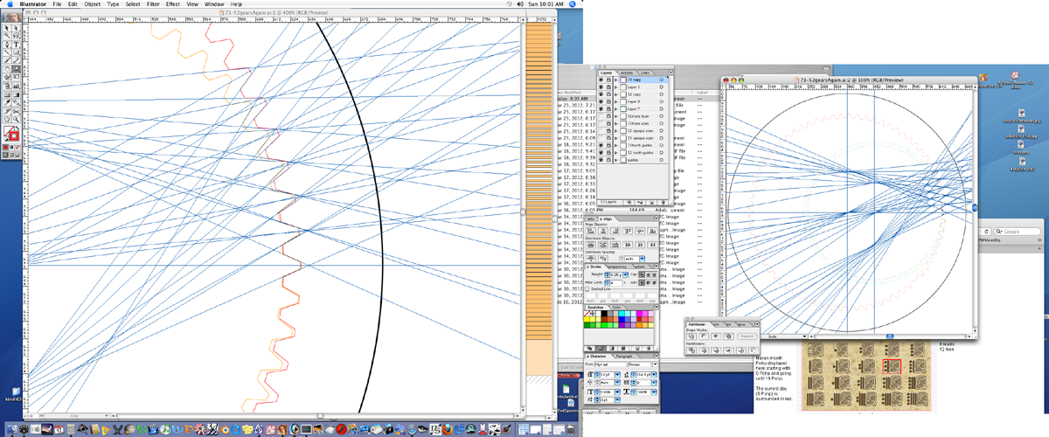Hide Layer 5 visibility eye
Screen dimensions: 1049x437
coord(601,87)
